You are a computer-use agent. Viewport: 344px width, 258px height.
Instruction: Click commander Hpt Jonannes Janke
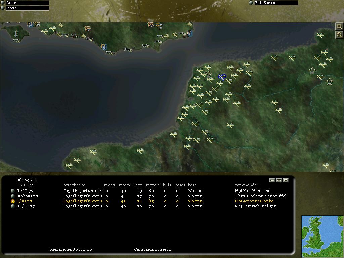click(x=254, y=201)
